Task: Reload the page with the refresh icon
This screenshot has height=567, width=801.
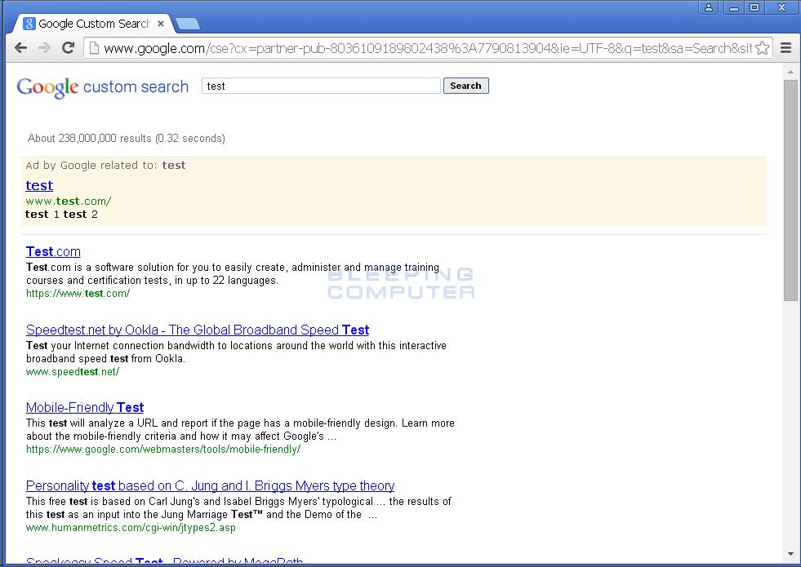Action: pos(69,48)
